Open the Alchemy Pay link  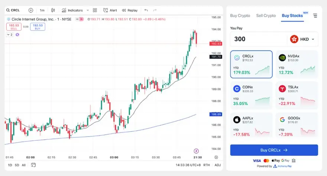(x=282, y=166)
